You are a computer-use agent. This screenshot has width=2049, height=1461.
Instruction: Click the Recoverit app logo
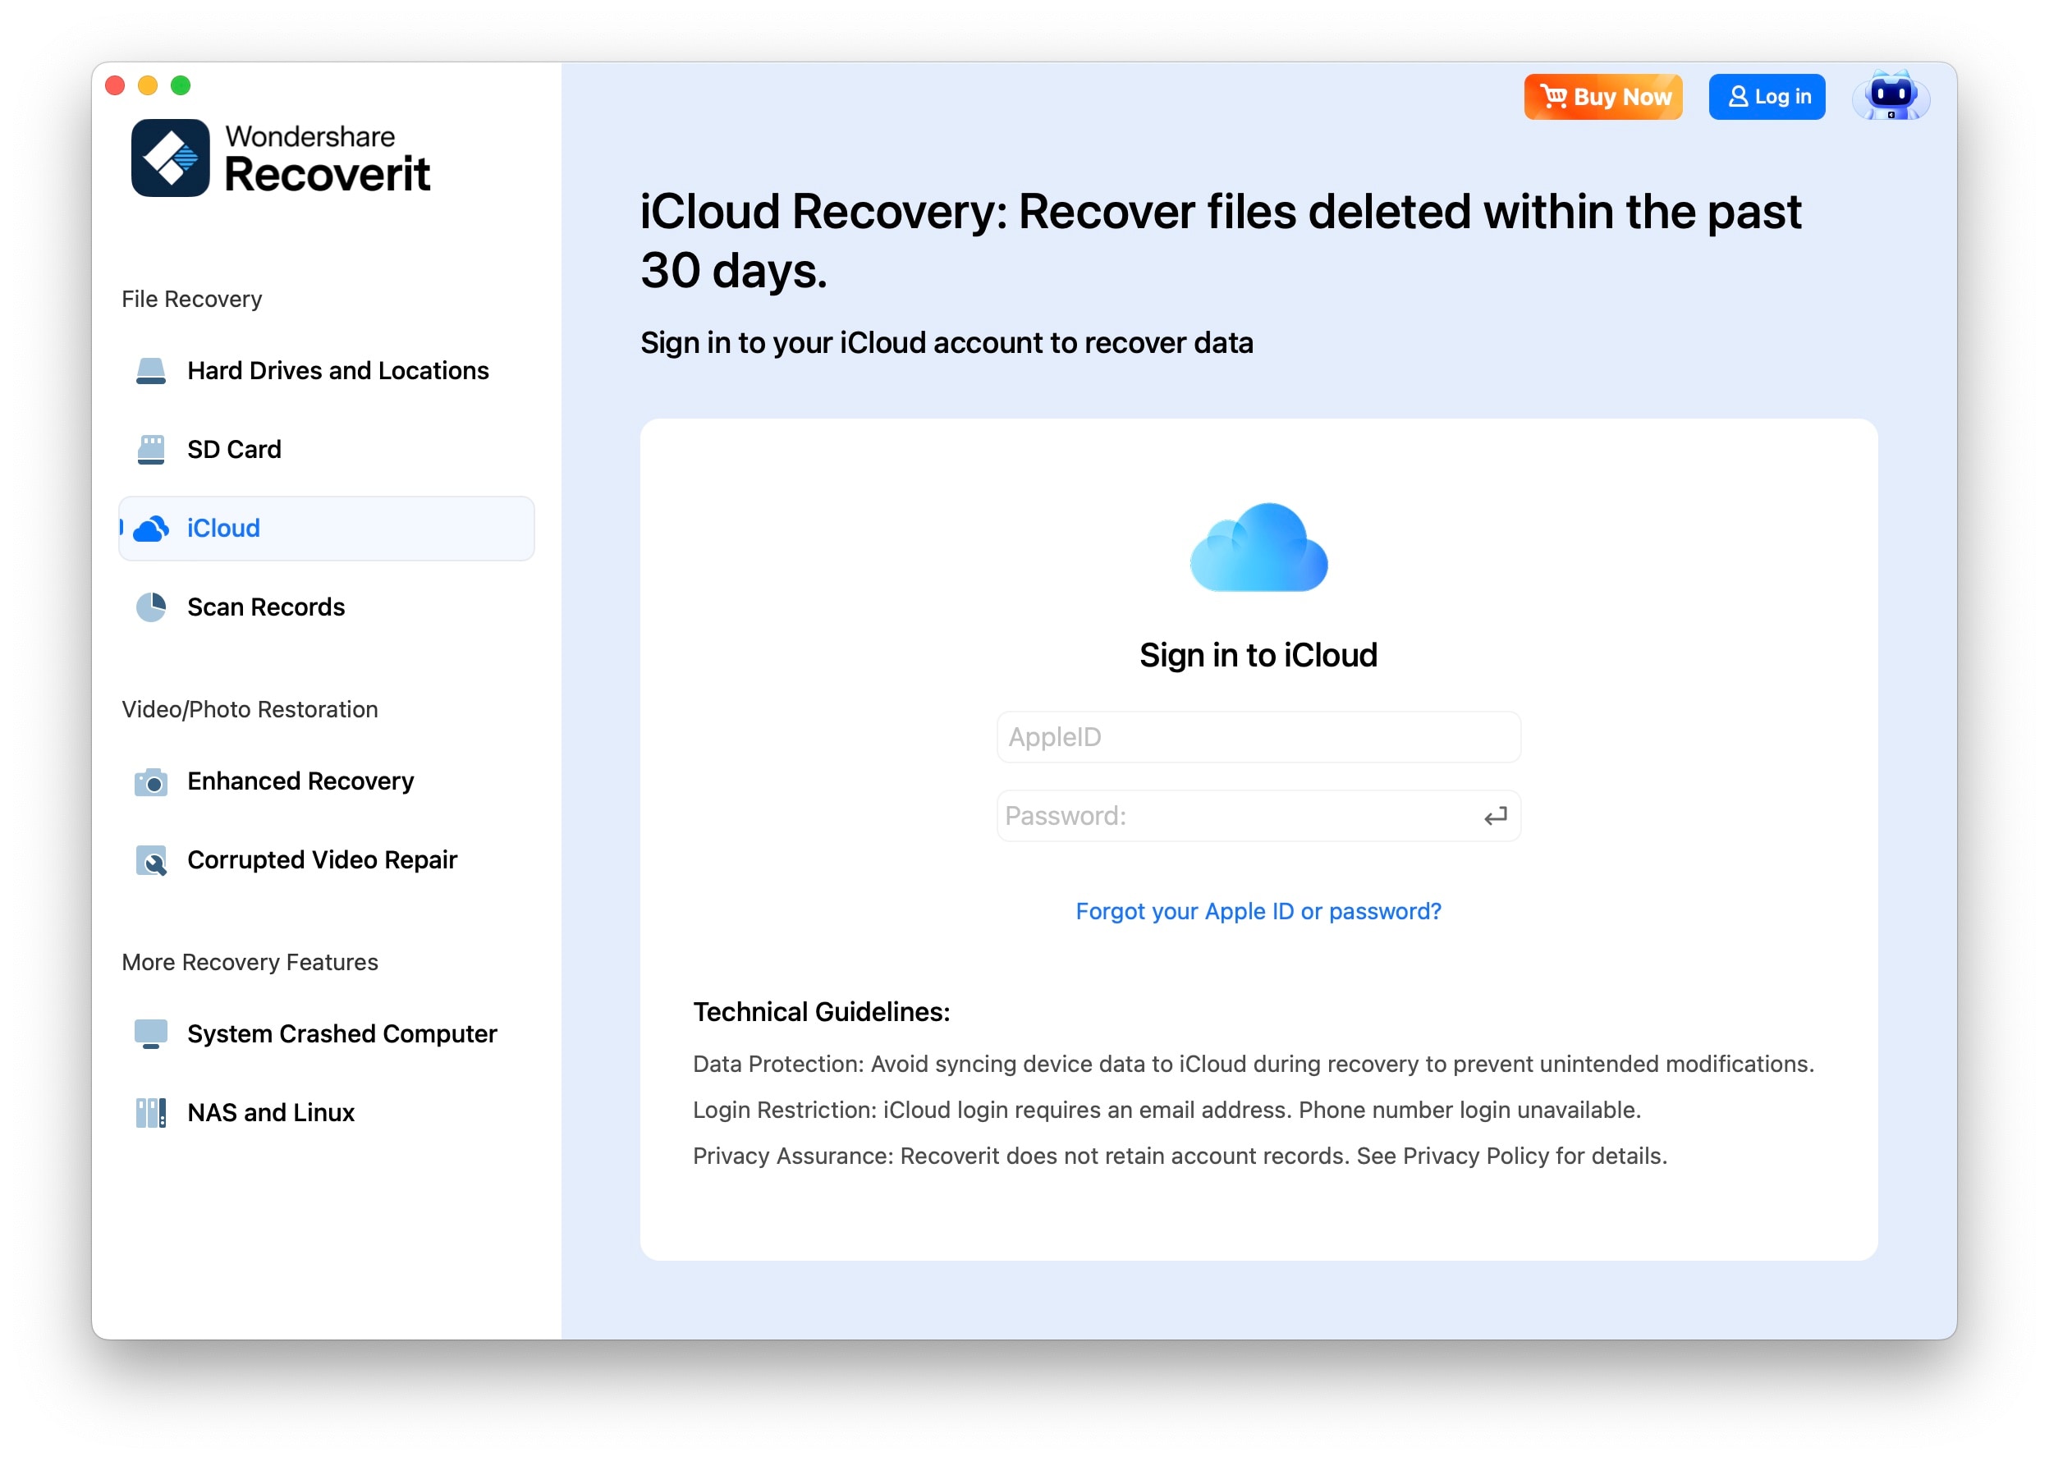170,158
